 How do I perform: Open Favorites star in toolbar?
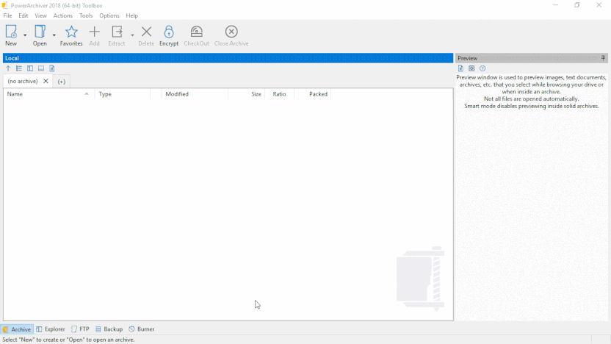point(71,32)
